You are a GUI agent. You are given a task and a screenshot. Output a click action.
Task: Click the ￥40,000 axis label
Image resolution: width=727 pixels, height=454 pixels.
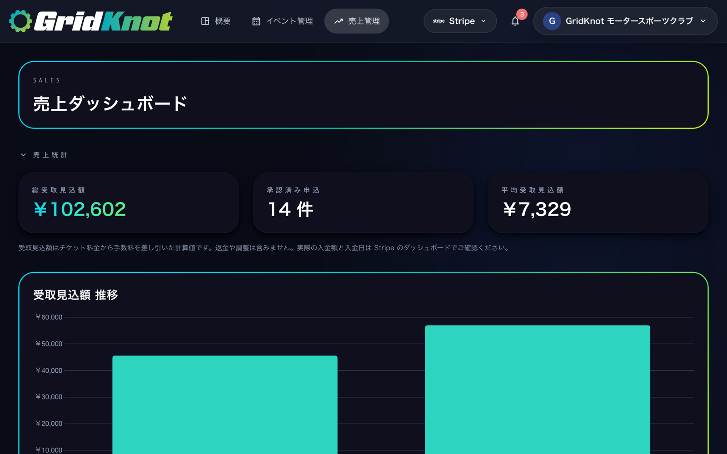tap(49, 370)
